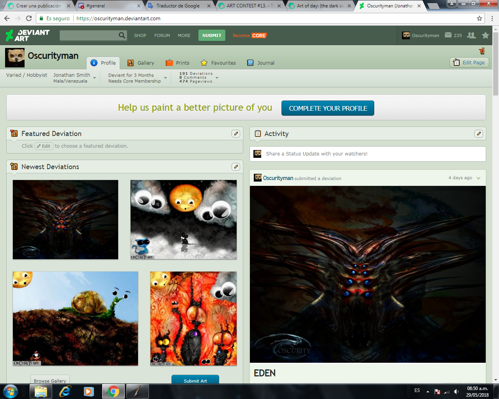Open the EDEN deviation title

tap(265, 373)
